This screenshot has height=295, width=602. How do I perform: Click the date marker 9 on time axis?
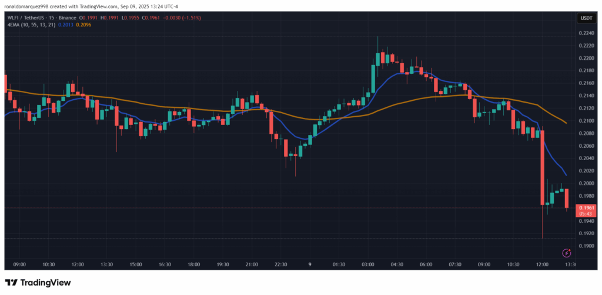[309, 265]
